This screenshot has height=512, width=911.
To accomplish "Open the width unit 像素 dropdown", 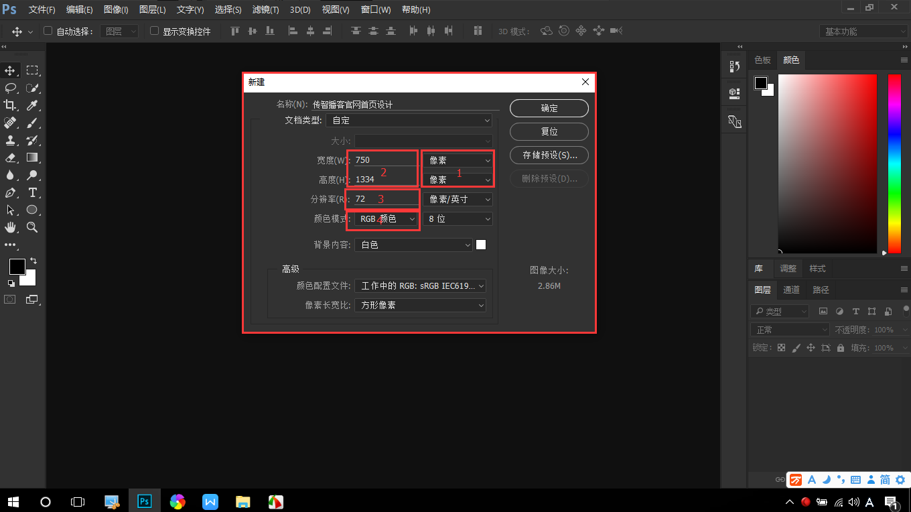I will [458, 160].
